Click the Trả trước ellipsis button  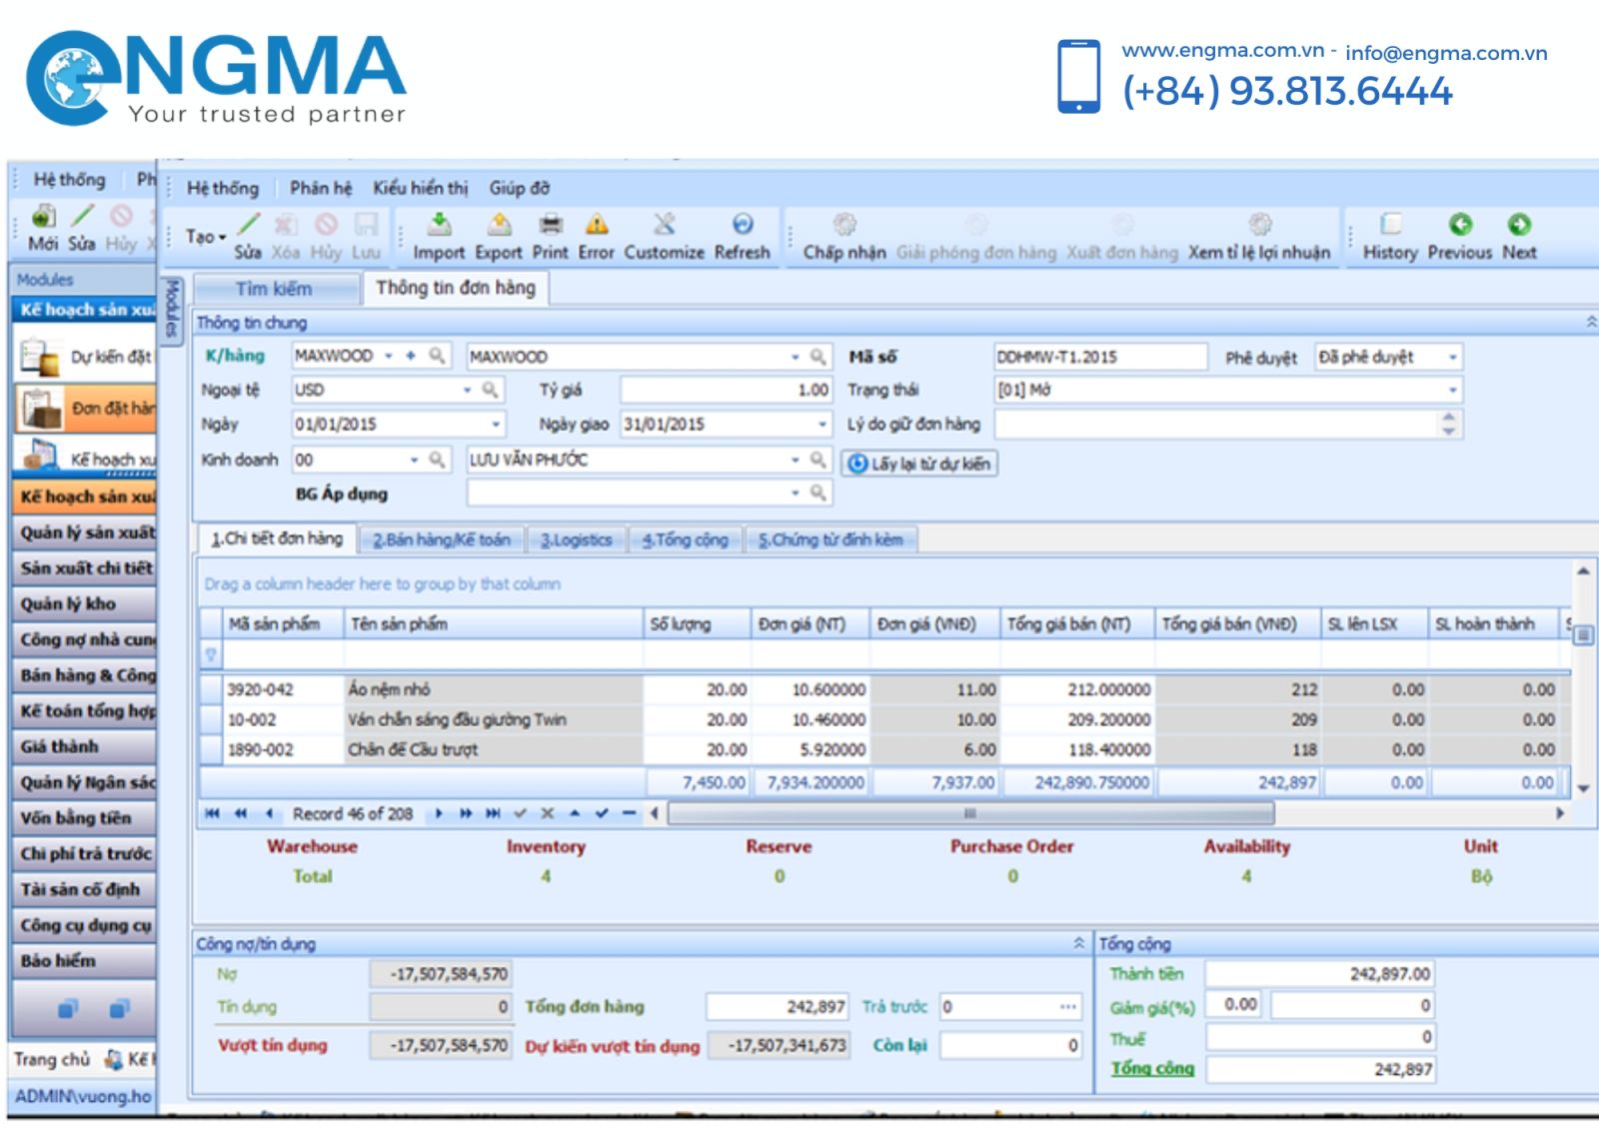click(x=1068, y=1007)
